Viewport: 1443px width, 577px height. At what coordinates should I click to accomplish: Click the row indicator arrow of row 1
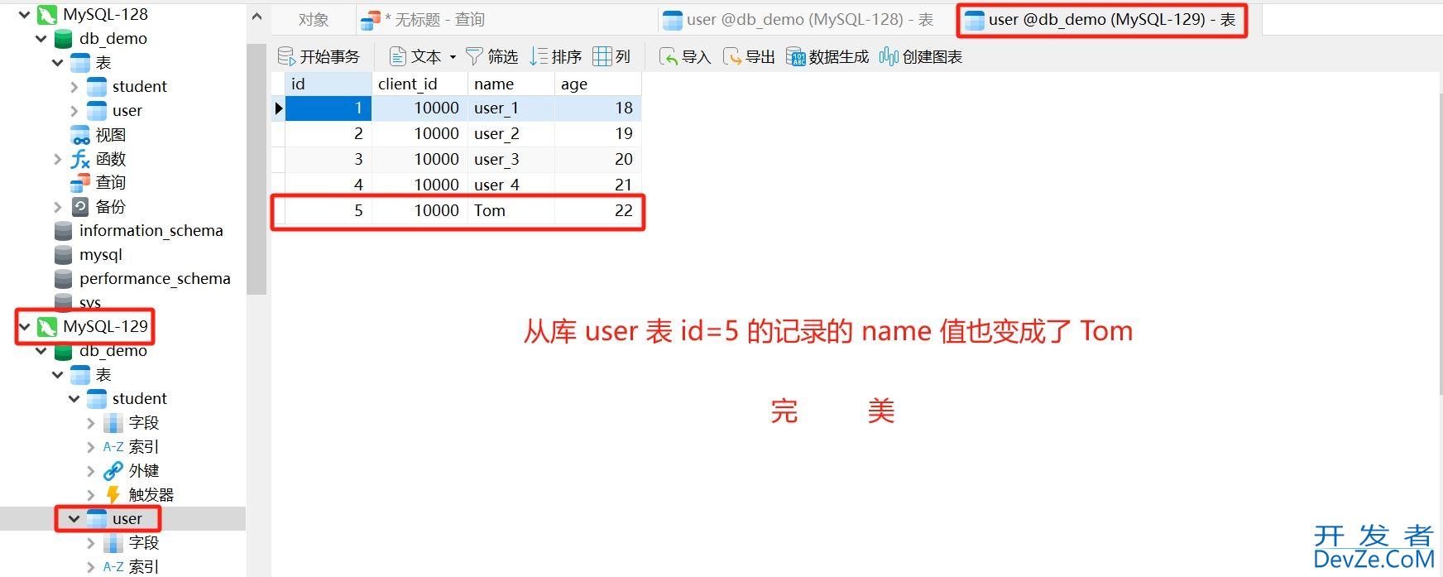pyautogui.click(x=279, y=108)
